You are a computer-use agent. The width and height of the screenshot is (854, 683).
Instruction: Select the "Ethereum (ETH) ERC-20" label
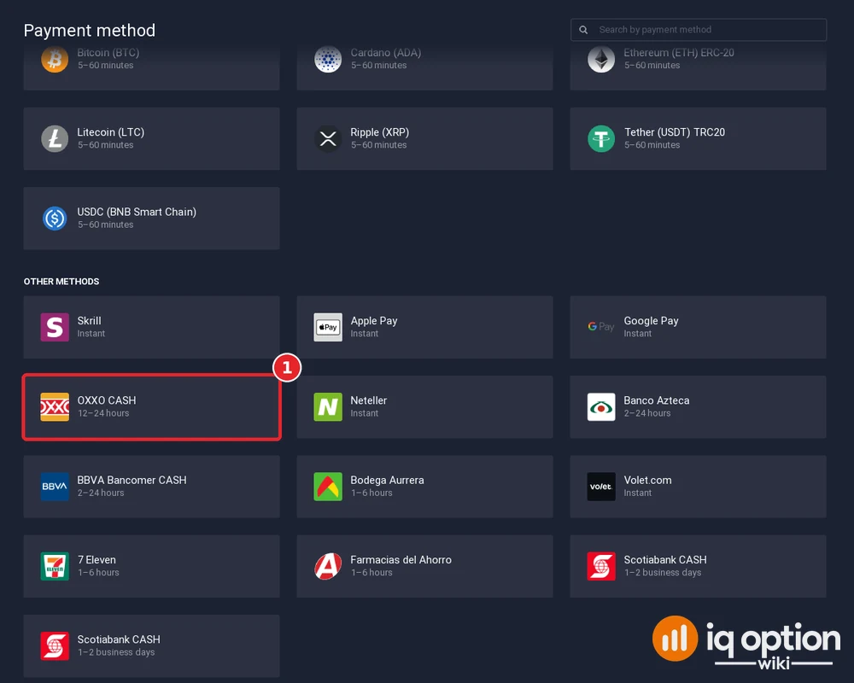click(x=679, y=53)
